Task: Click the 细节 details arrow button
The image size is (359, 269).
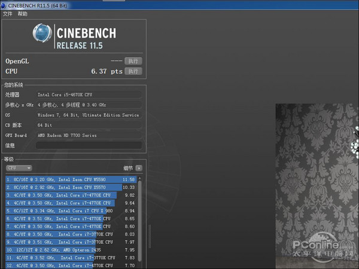Action: pyautogui.click(x=139, y=168)
